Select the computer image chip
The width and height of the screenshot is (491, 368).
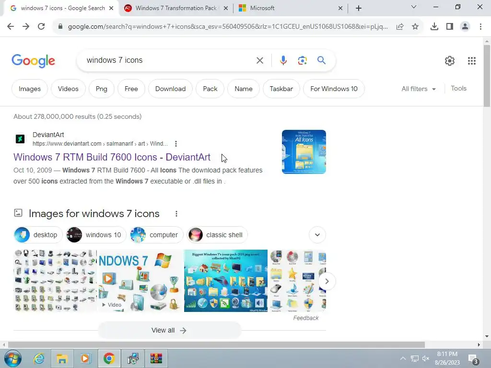tap(156, 235)
